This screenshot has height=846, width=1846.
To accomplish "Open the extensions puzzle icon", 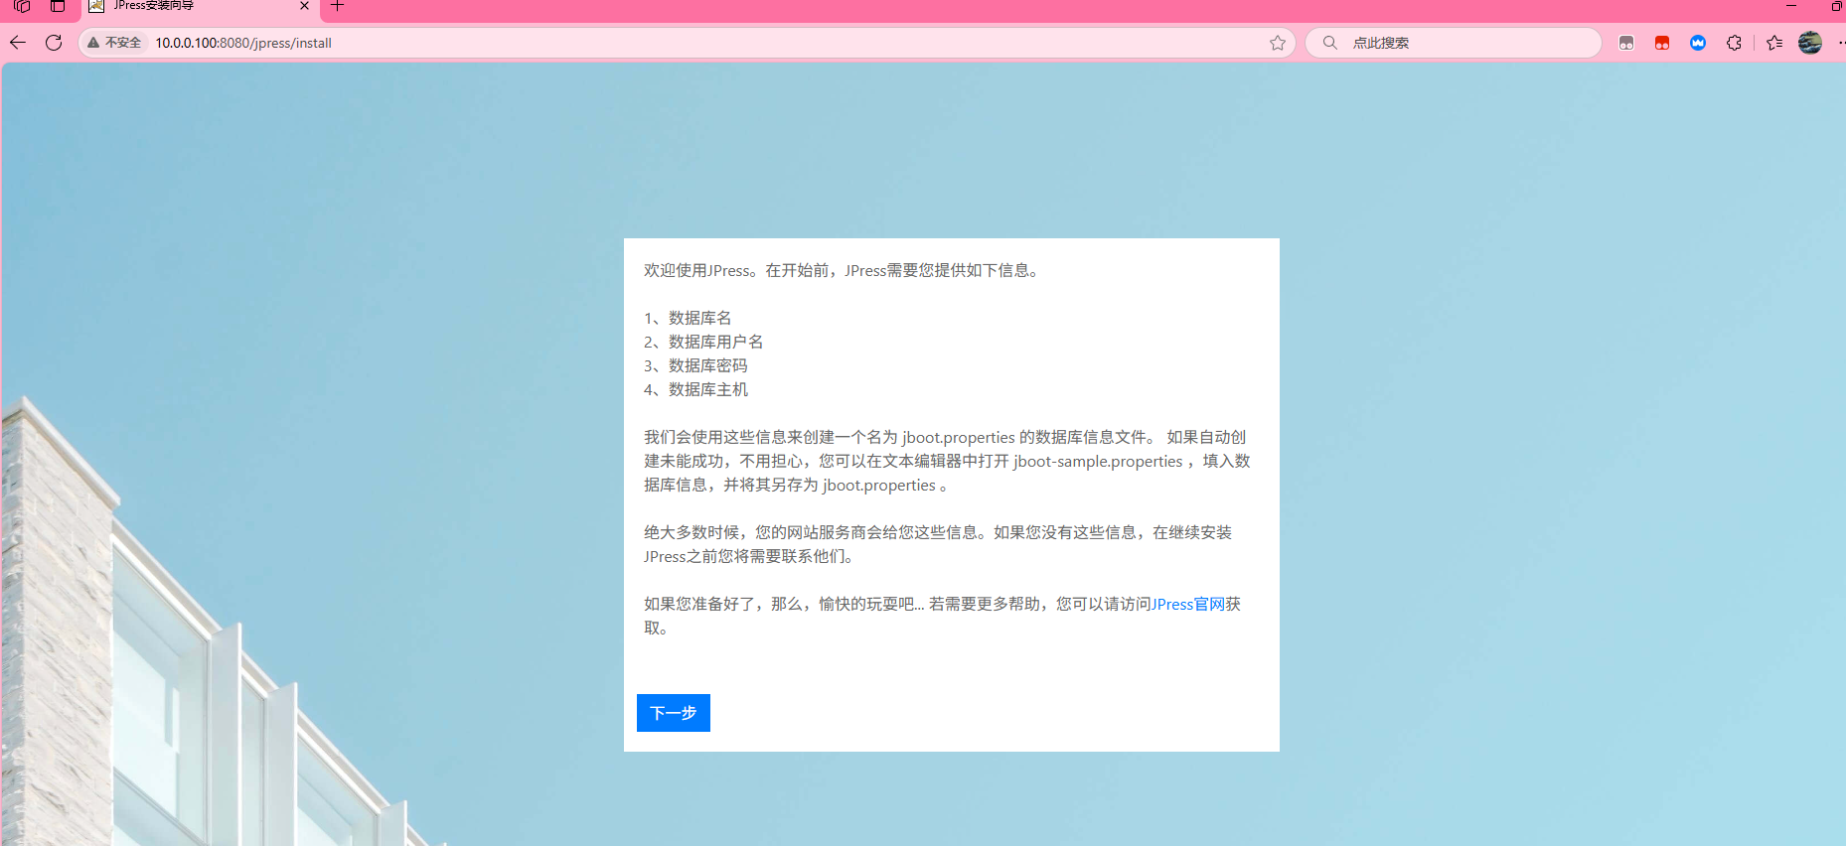I will tap(1734, 43).
